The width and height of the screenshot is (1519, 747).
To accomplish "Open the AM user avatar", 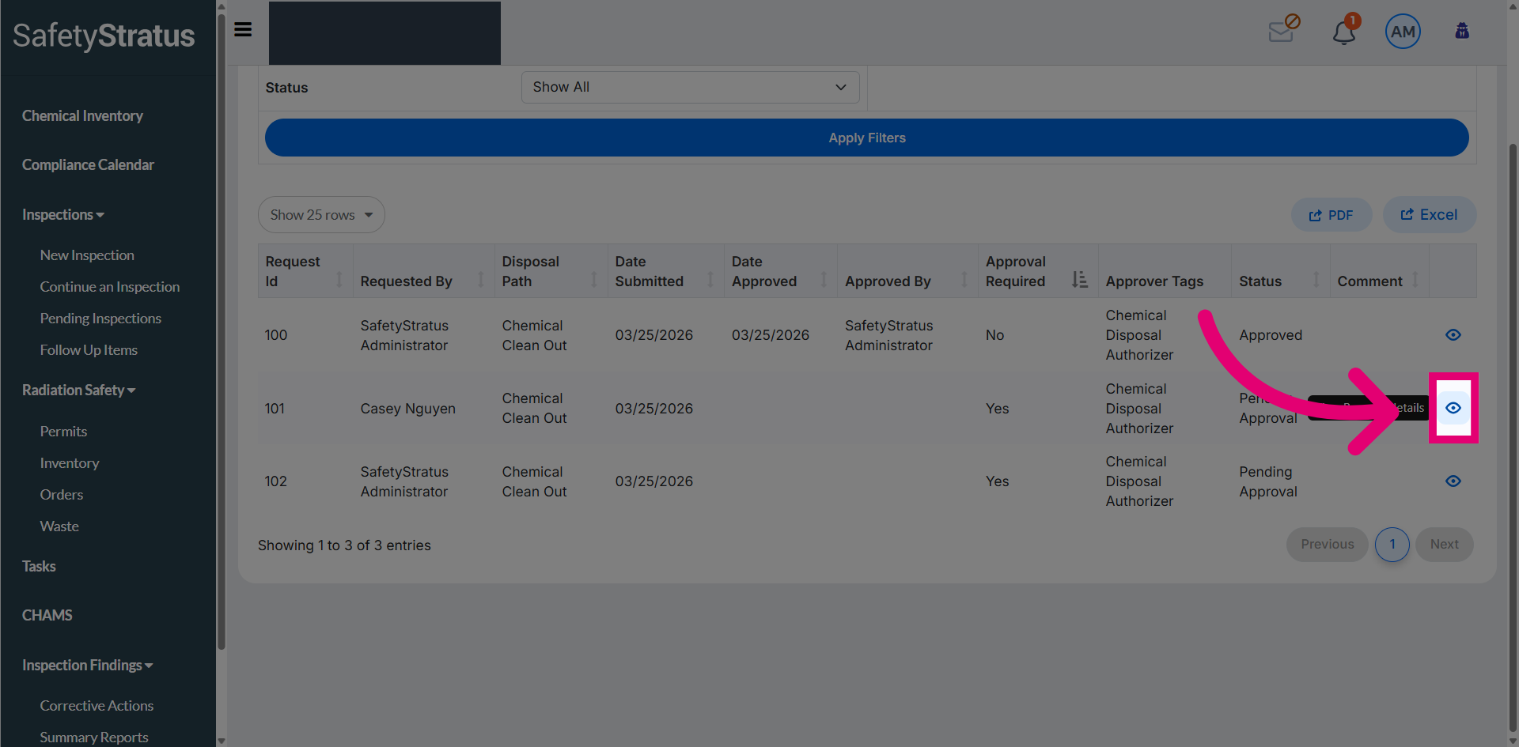I will coord(1403,32).
